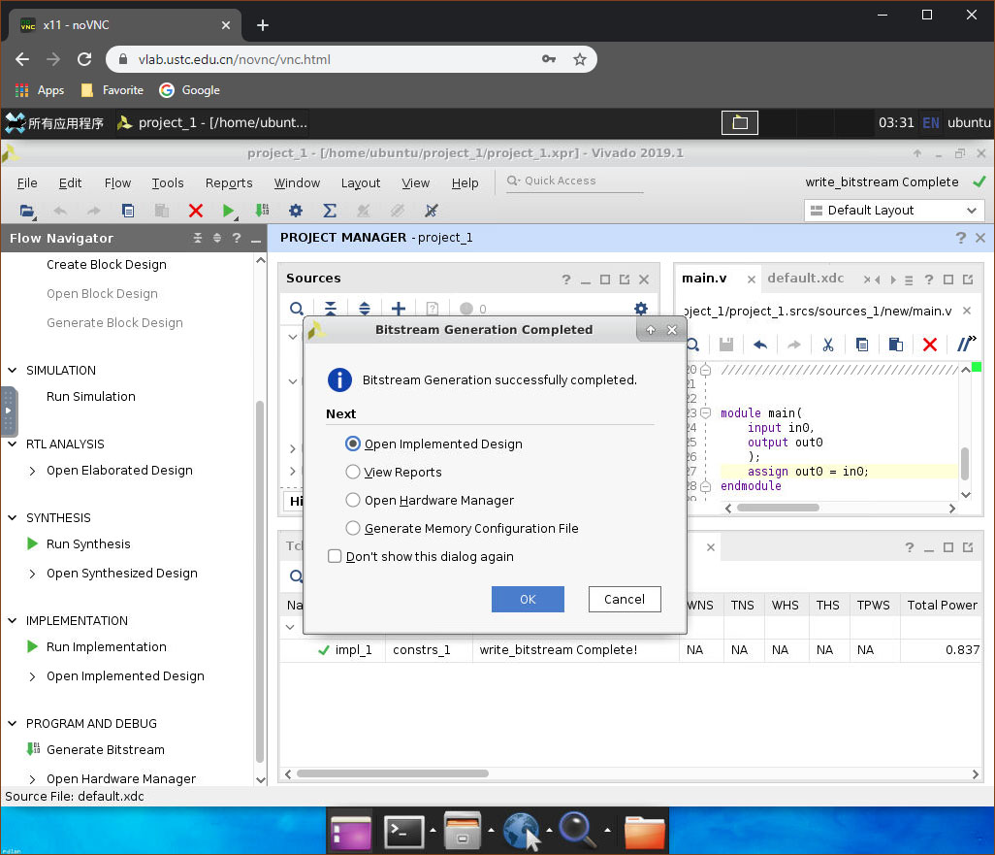Image resolution: width=995 pixels, height=855 pixels.
Task: Open the Sources panel settings gear
Action: coord(641,309)
